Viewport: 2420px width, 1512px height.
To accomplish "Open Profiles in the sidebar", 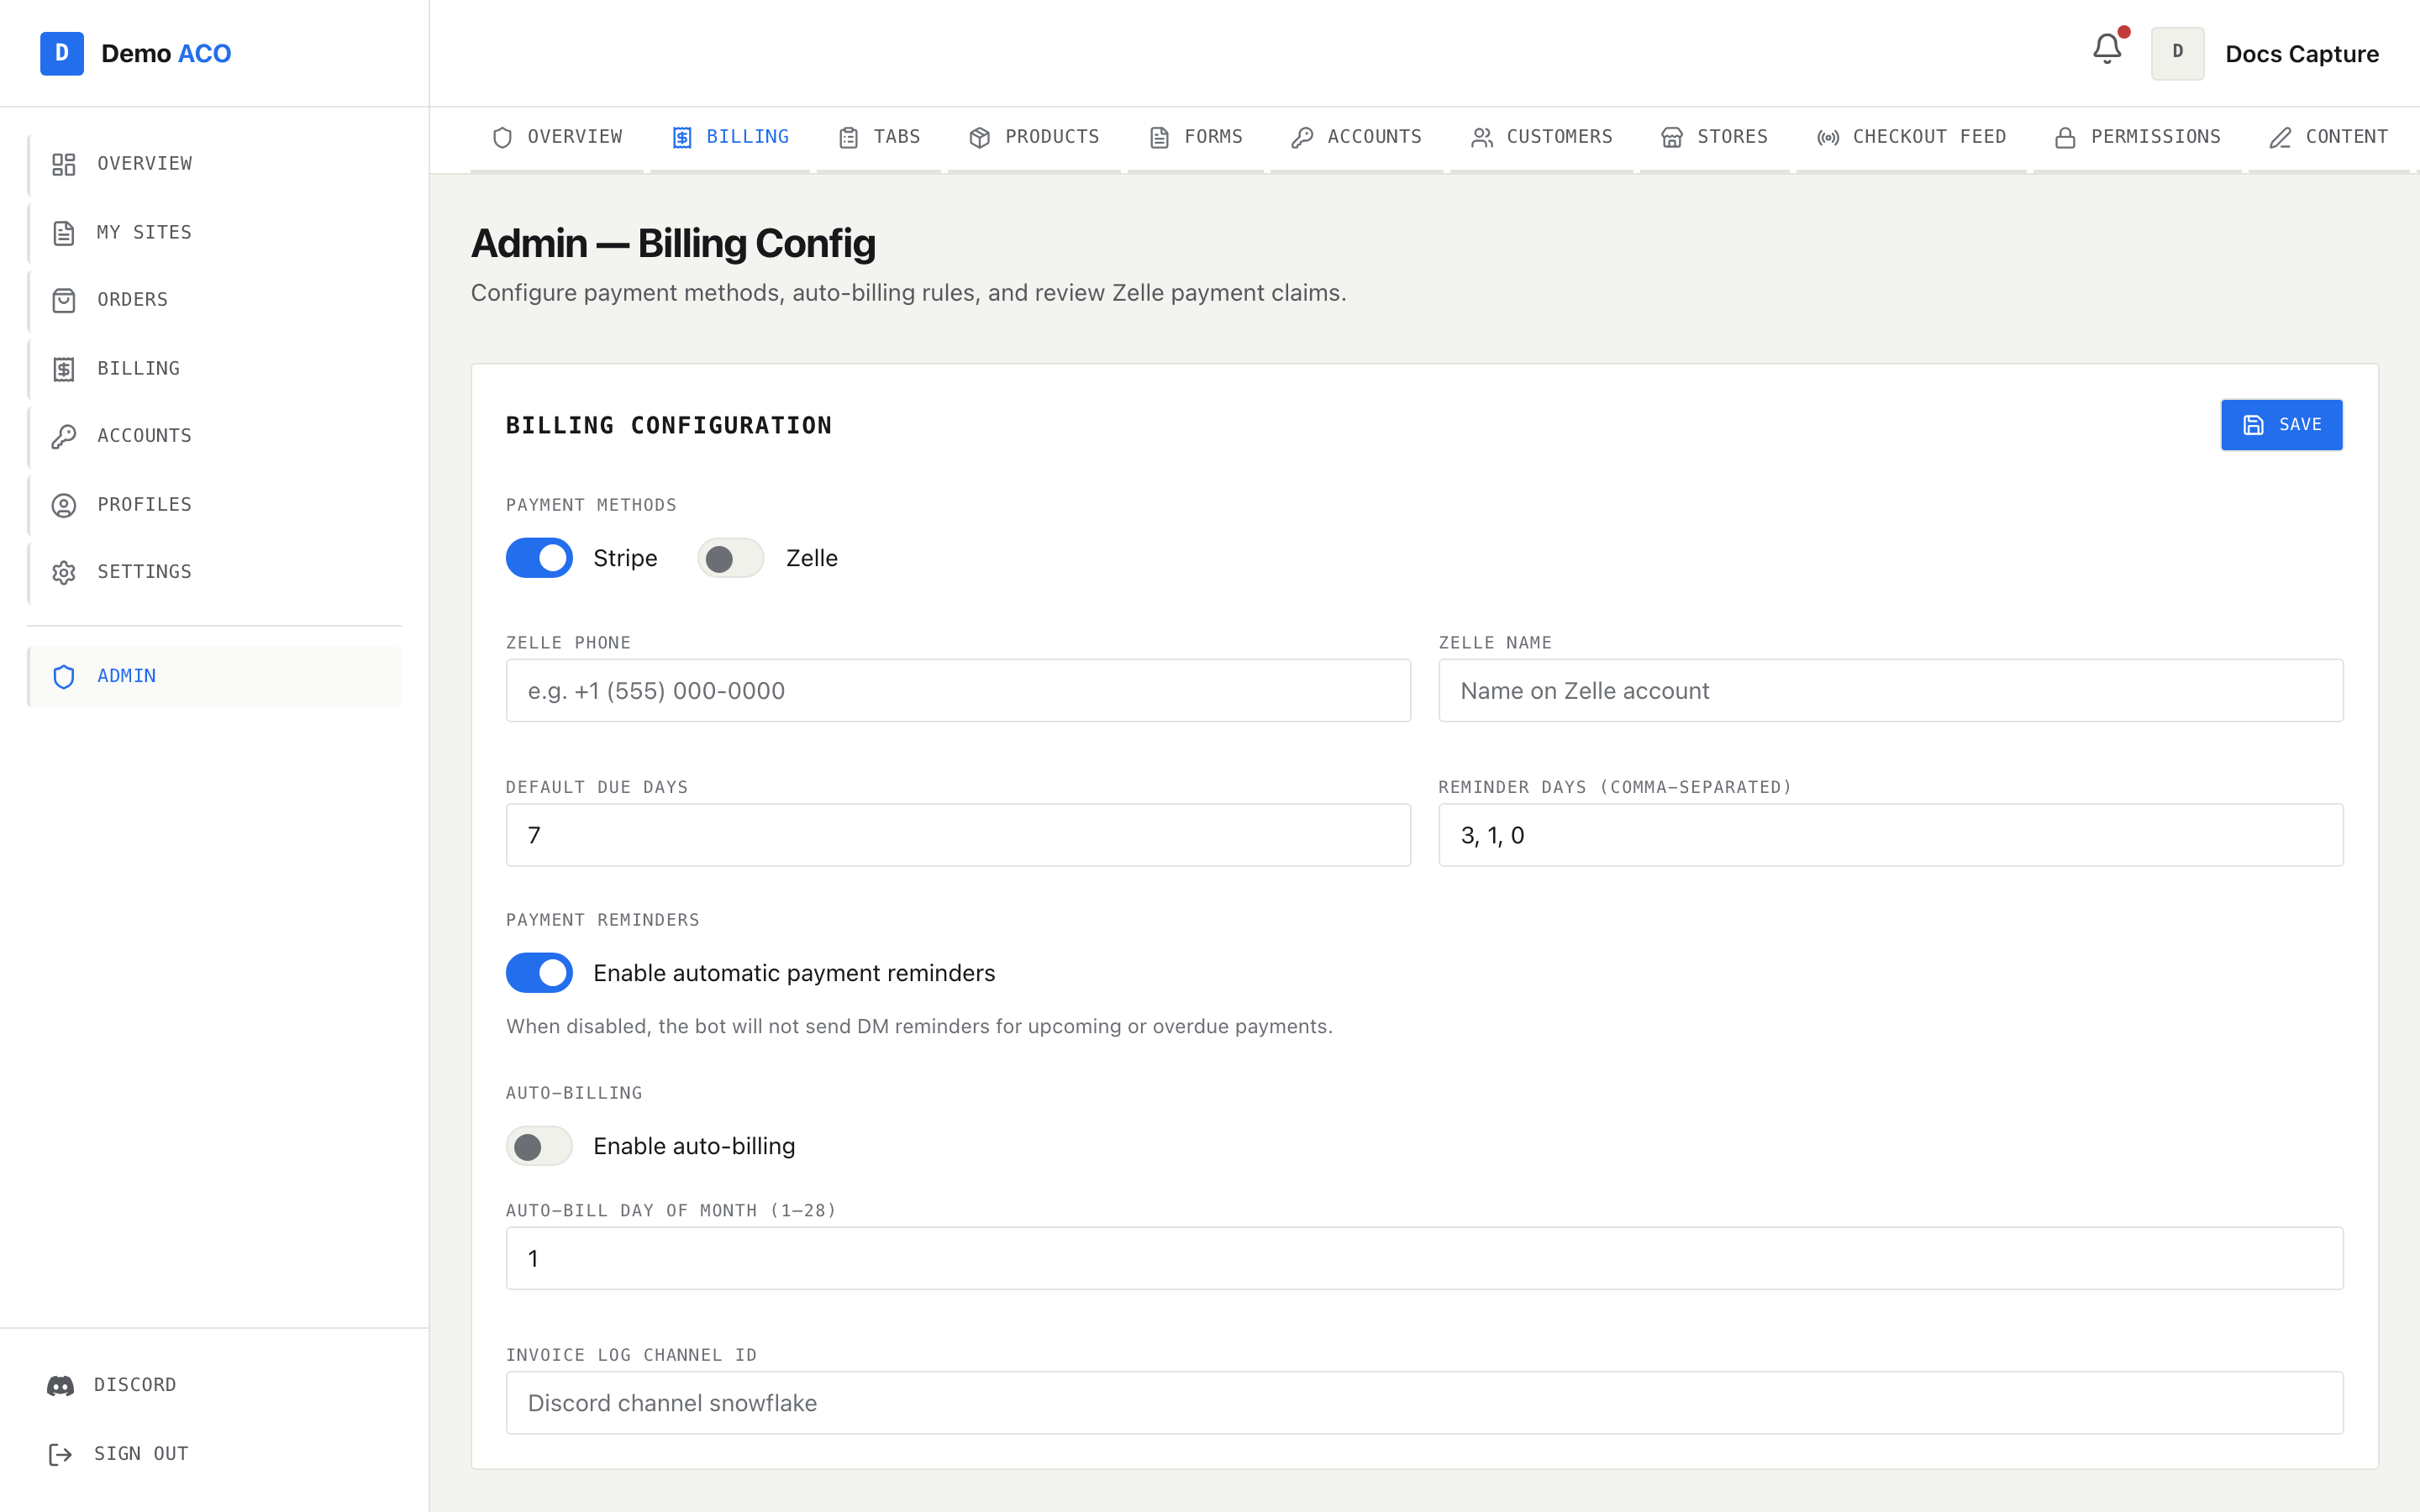I will (214, 505).
